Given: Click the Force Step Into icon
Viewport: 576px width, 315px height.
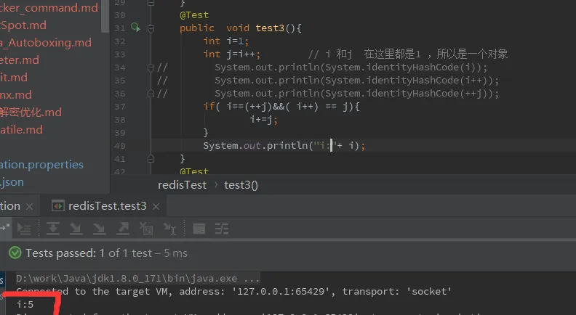Looking at the screenshot, I should (99, 229).
